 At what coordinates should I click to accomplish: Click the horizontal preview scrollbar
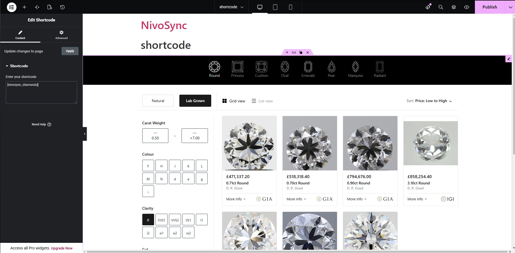(297, 251)
